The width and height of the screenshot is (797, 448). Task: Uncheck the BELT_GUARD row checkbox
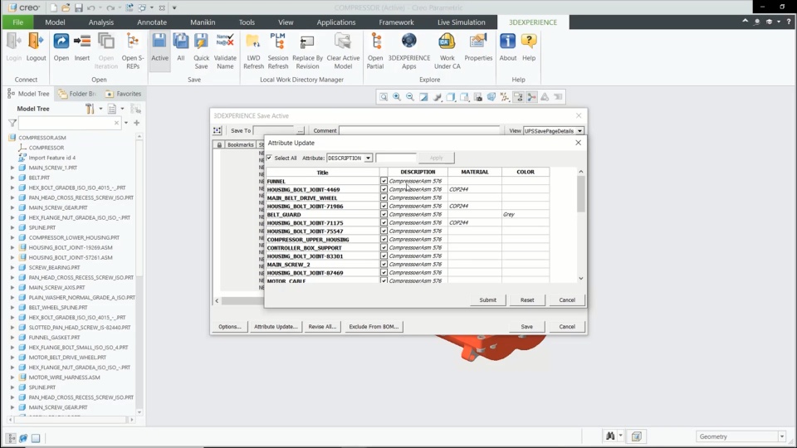384,214
